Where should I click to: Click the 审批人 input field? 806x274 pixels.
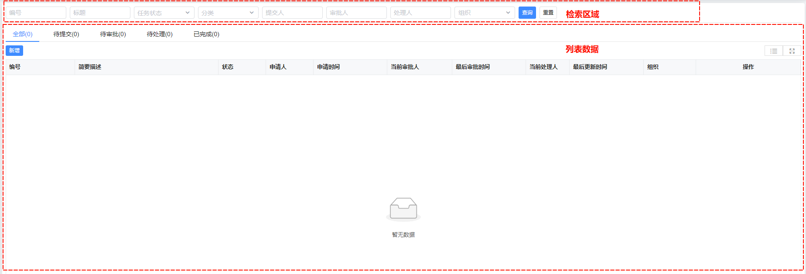(356, 13)
